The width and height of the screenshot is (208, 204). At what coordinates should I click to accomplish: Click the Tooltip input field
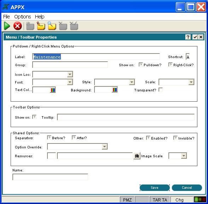pyautogui.click(x=126, y=117)
